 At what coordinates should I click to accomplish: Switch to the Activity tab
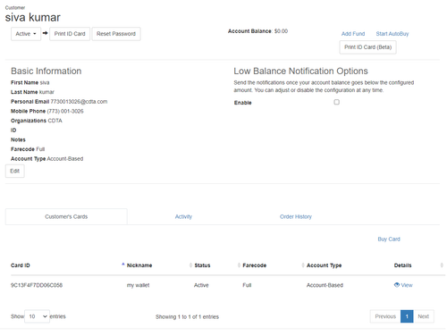[183, 216]
